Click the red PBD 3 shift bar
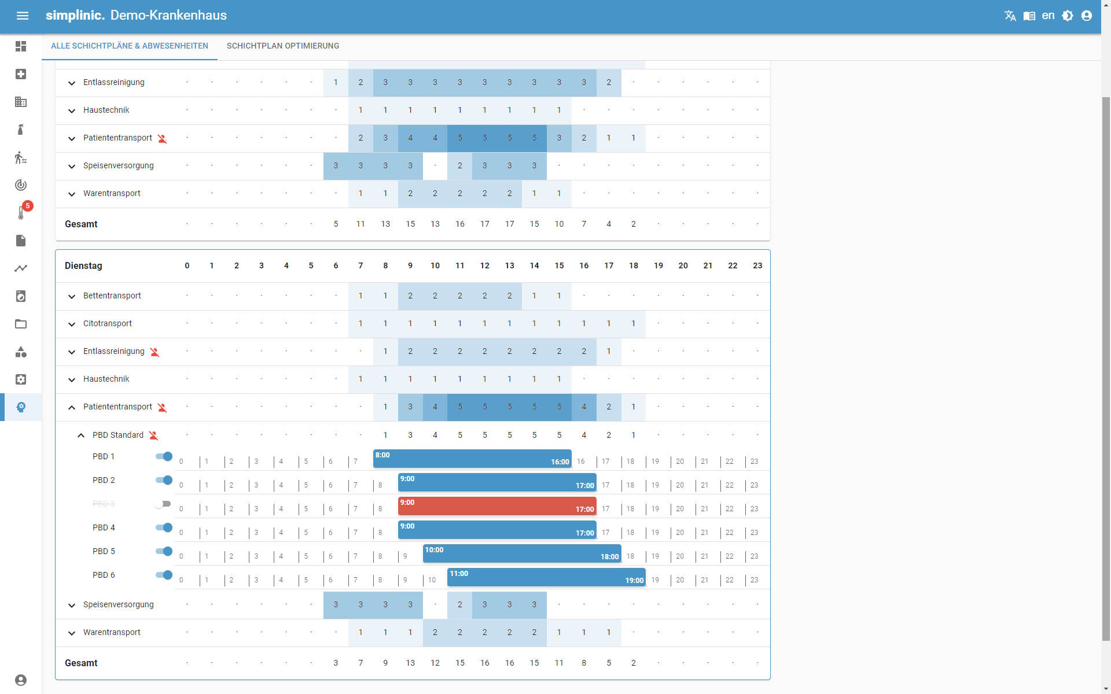The height and width of the screenshot is (694, 1111). click(496, 506)
